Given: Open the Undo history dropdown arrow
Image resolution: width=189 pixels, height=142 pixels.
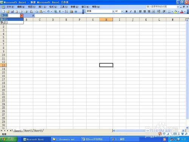Looking at the screenshot, I should point(51,11).
